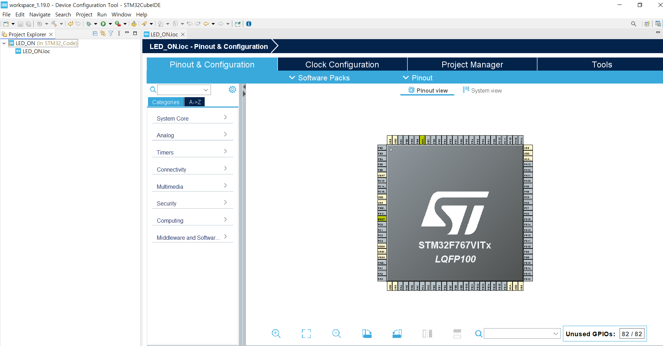Open Project Explorer view menu (three dots)
Screen dimensions: 663x346
[x=119, y=33]
